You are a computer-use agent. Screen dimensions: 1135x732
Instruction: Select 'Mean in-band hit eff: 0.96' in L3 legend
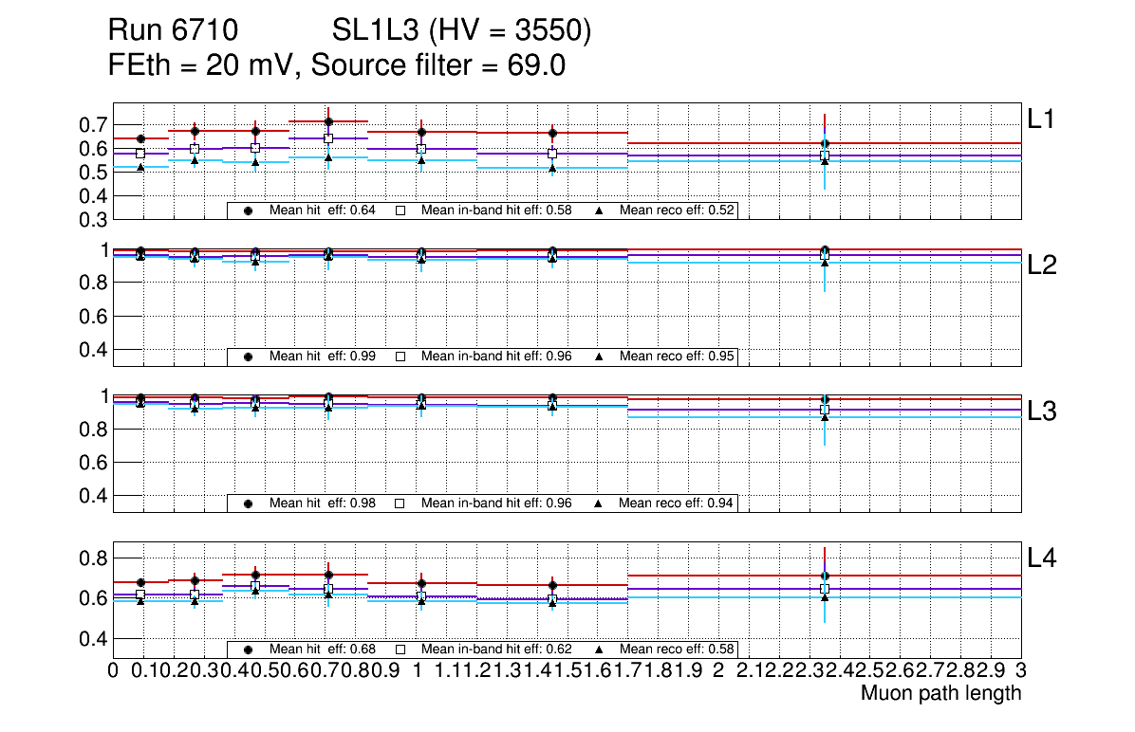coord(495,503)
